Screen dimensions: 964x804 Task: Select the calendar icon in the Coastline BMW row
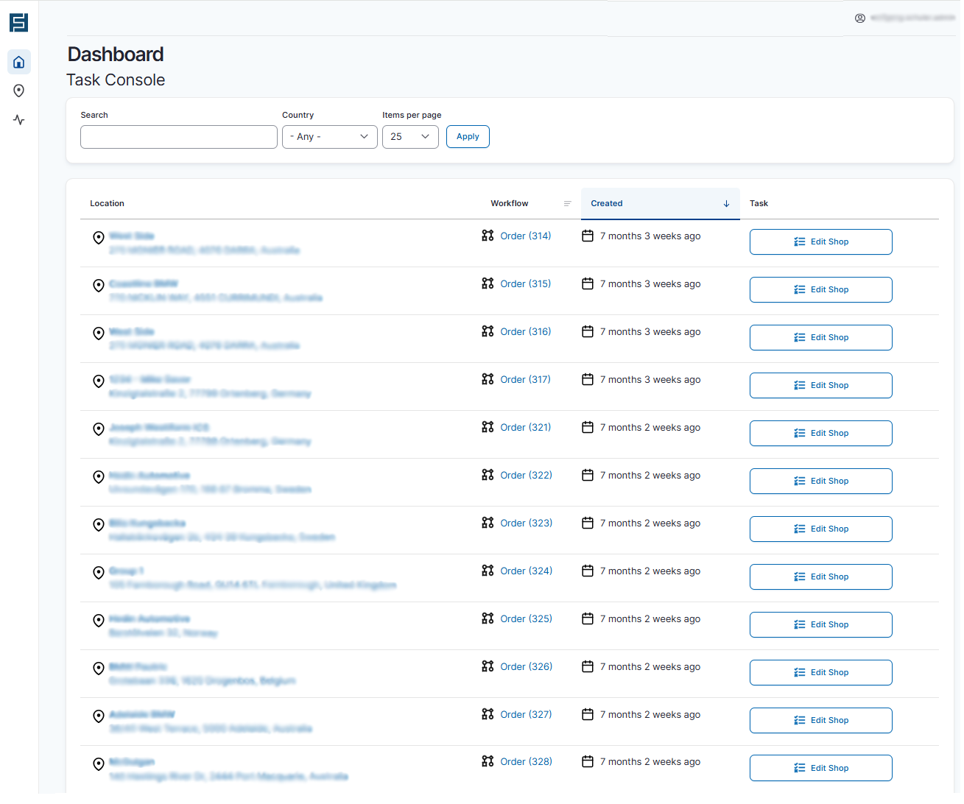587,283
